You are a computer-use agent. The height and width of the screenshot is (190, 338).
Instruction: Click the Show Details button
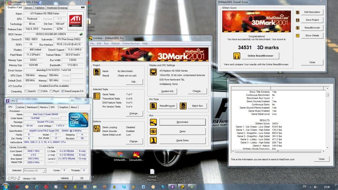pos(312,36)
